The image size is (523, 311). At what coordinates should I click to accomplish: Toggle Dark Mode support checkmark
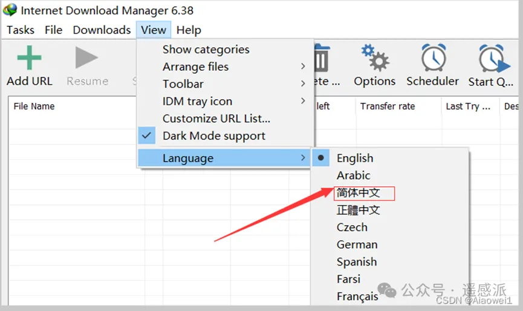pos(146,136)
